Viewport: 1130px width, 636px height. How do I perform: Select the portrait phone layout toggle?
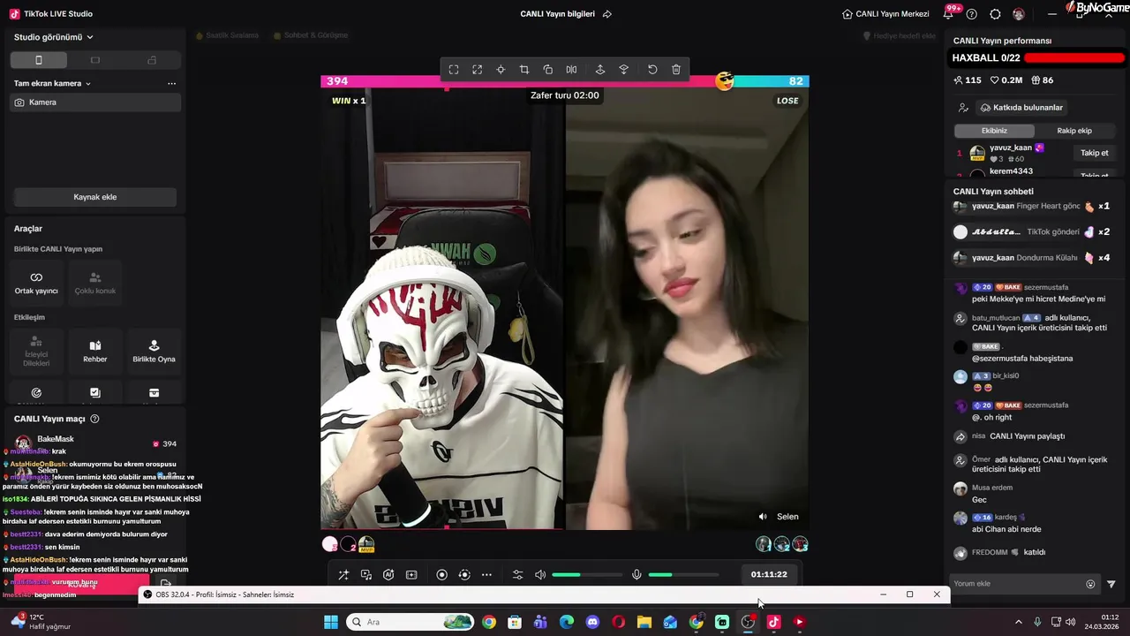click(x=38, y=60)
